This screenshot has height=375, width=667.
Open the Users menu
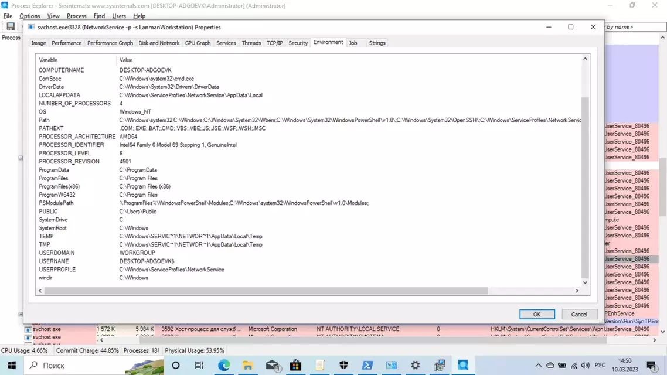(x=119, y=16)
